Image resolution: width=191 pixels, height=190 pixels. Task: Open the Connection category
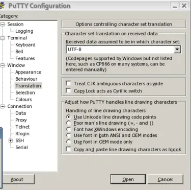pyautogui.click(x=19, y=106)
